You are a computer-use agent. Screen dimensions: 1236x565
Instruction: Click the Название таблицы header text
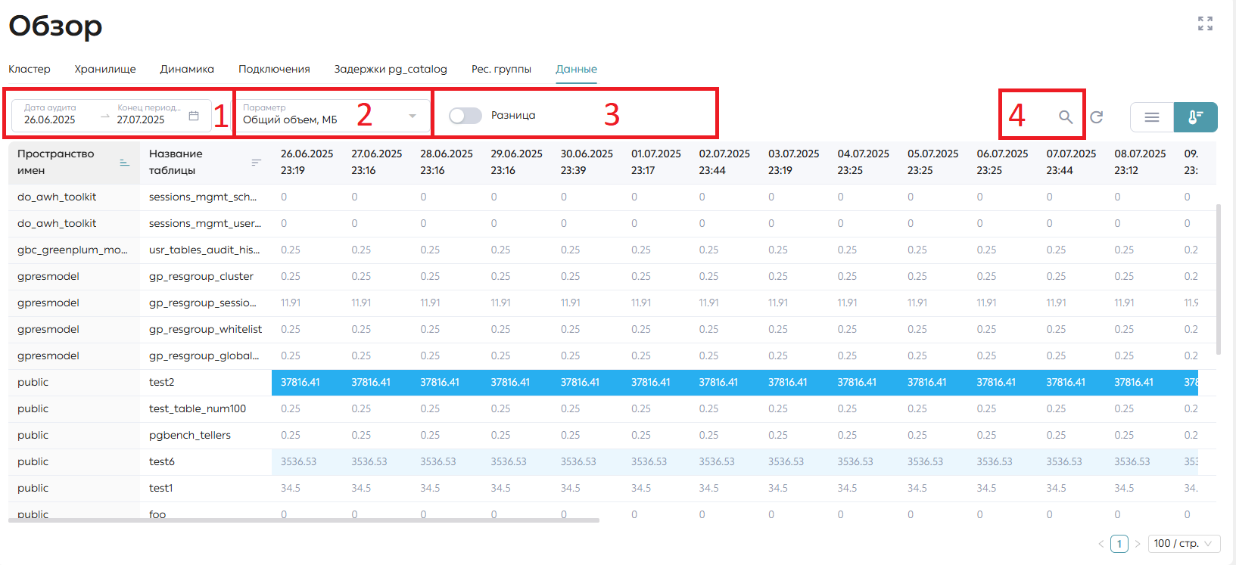coord(176,162)
